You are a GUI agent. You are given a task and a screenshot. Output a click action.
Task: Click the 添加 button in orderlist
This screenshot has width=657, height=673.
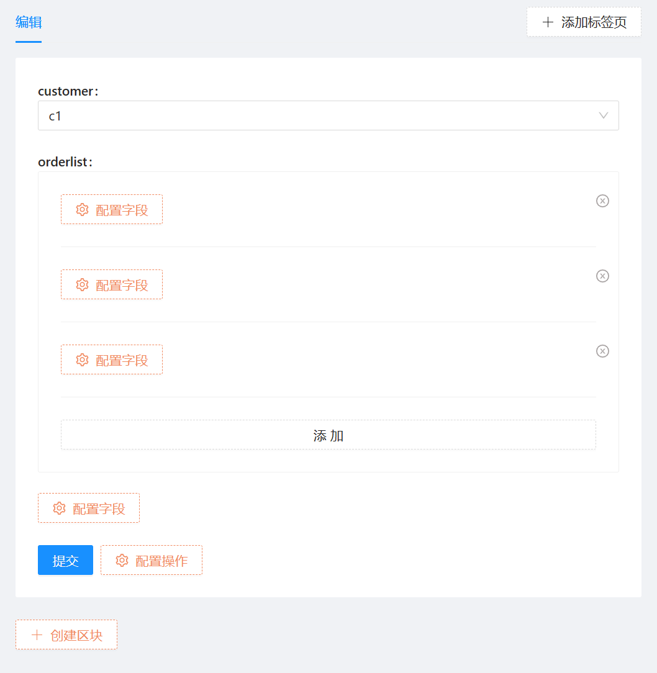point(328,435)
